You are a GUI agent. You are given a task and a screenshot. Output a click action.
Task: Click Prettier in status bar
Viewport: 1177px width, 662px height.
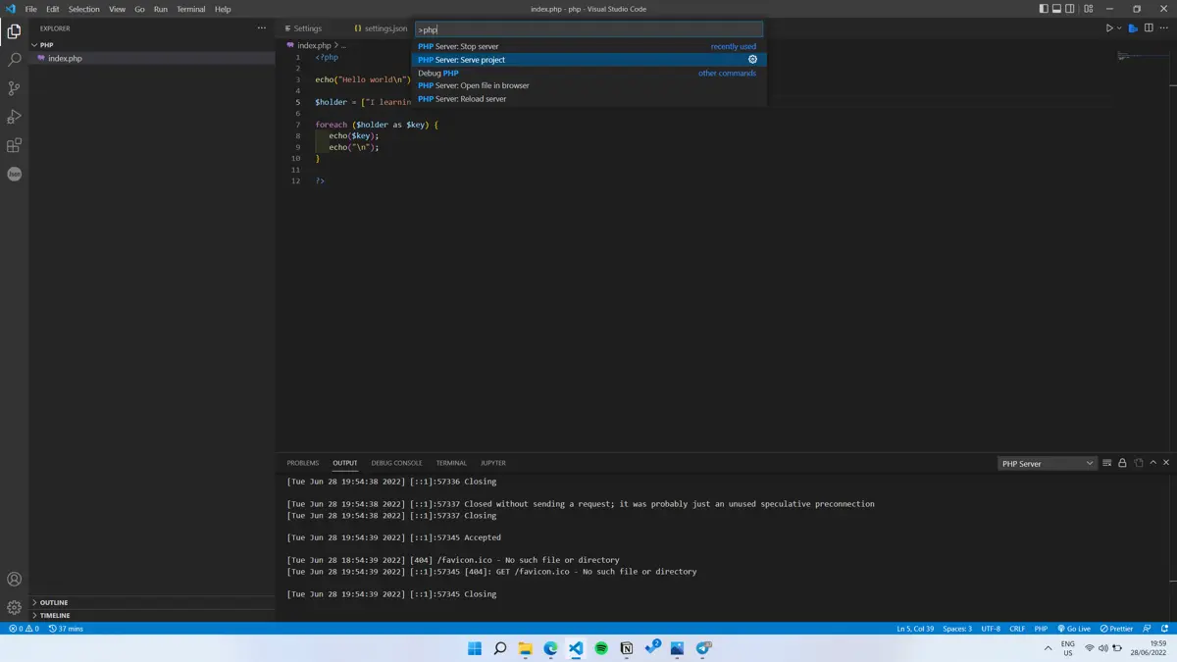[x=1116, y=629]
